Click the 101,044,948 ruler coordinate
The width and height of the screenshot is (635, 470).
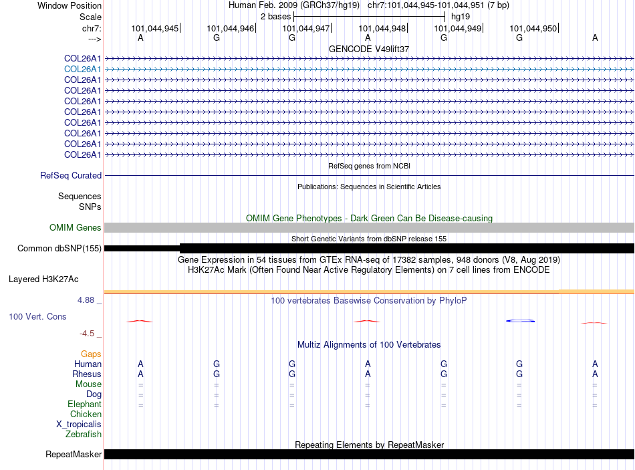tap(382, 28)
